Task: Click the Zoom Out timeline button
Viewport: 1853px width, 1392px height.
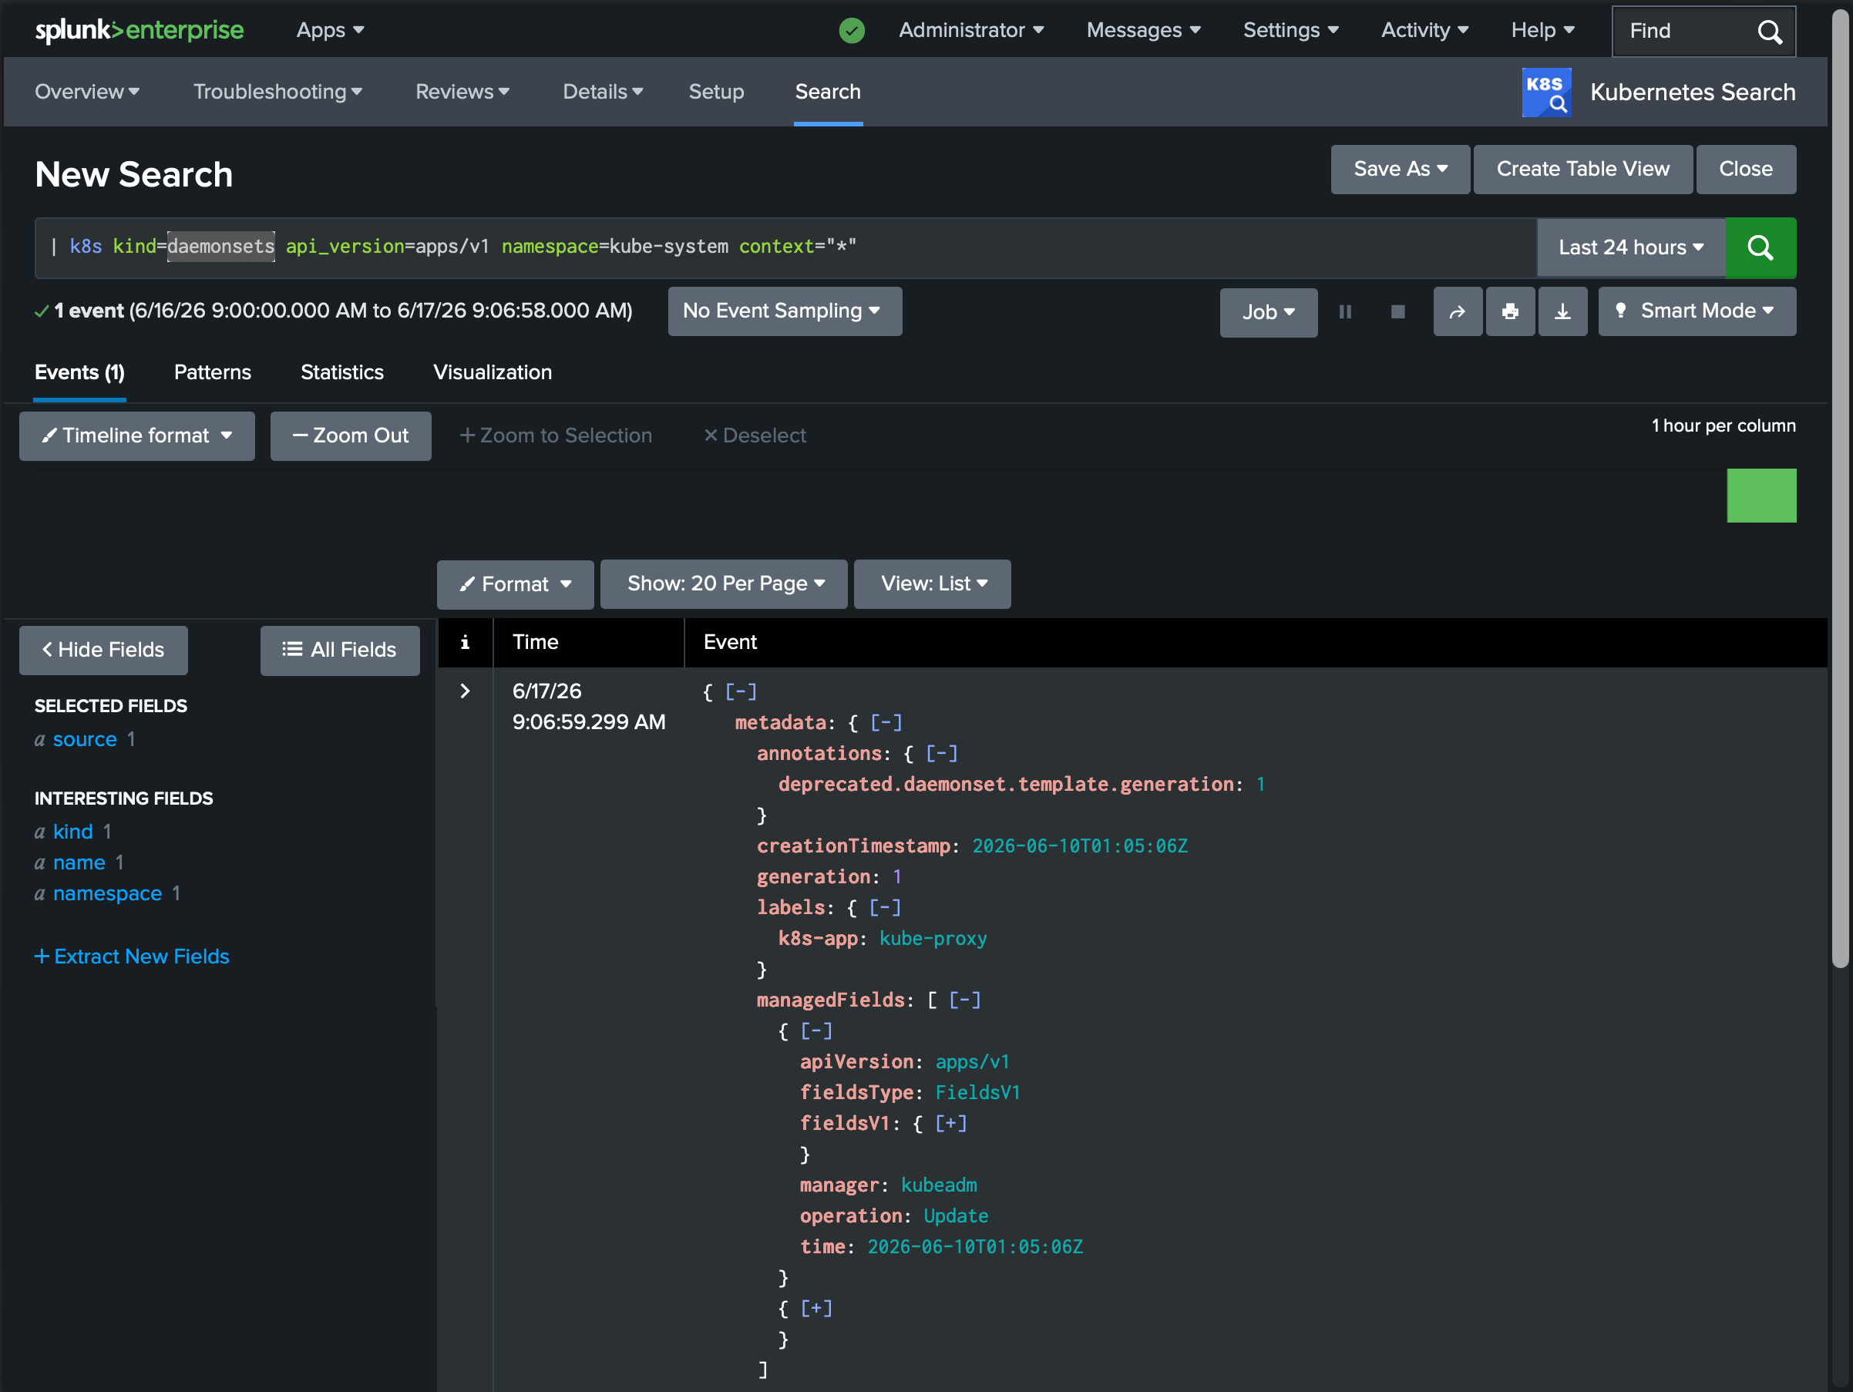Action: point(350,435)
